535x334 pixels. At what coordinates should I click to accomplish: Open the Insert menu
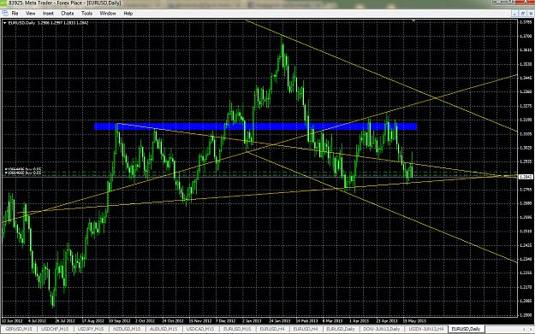(x=48, y=14)
